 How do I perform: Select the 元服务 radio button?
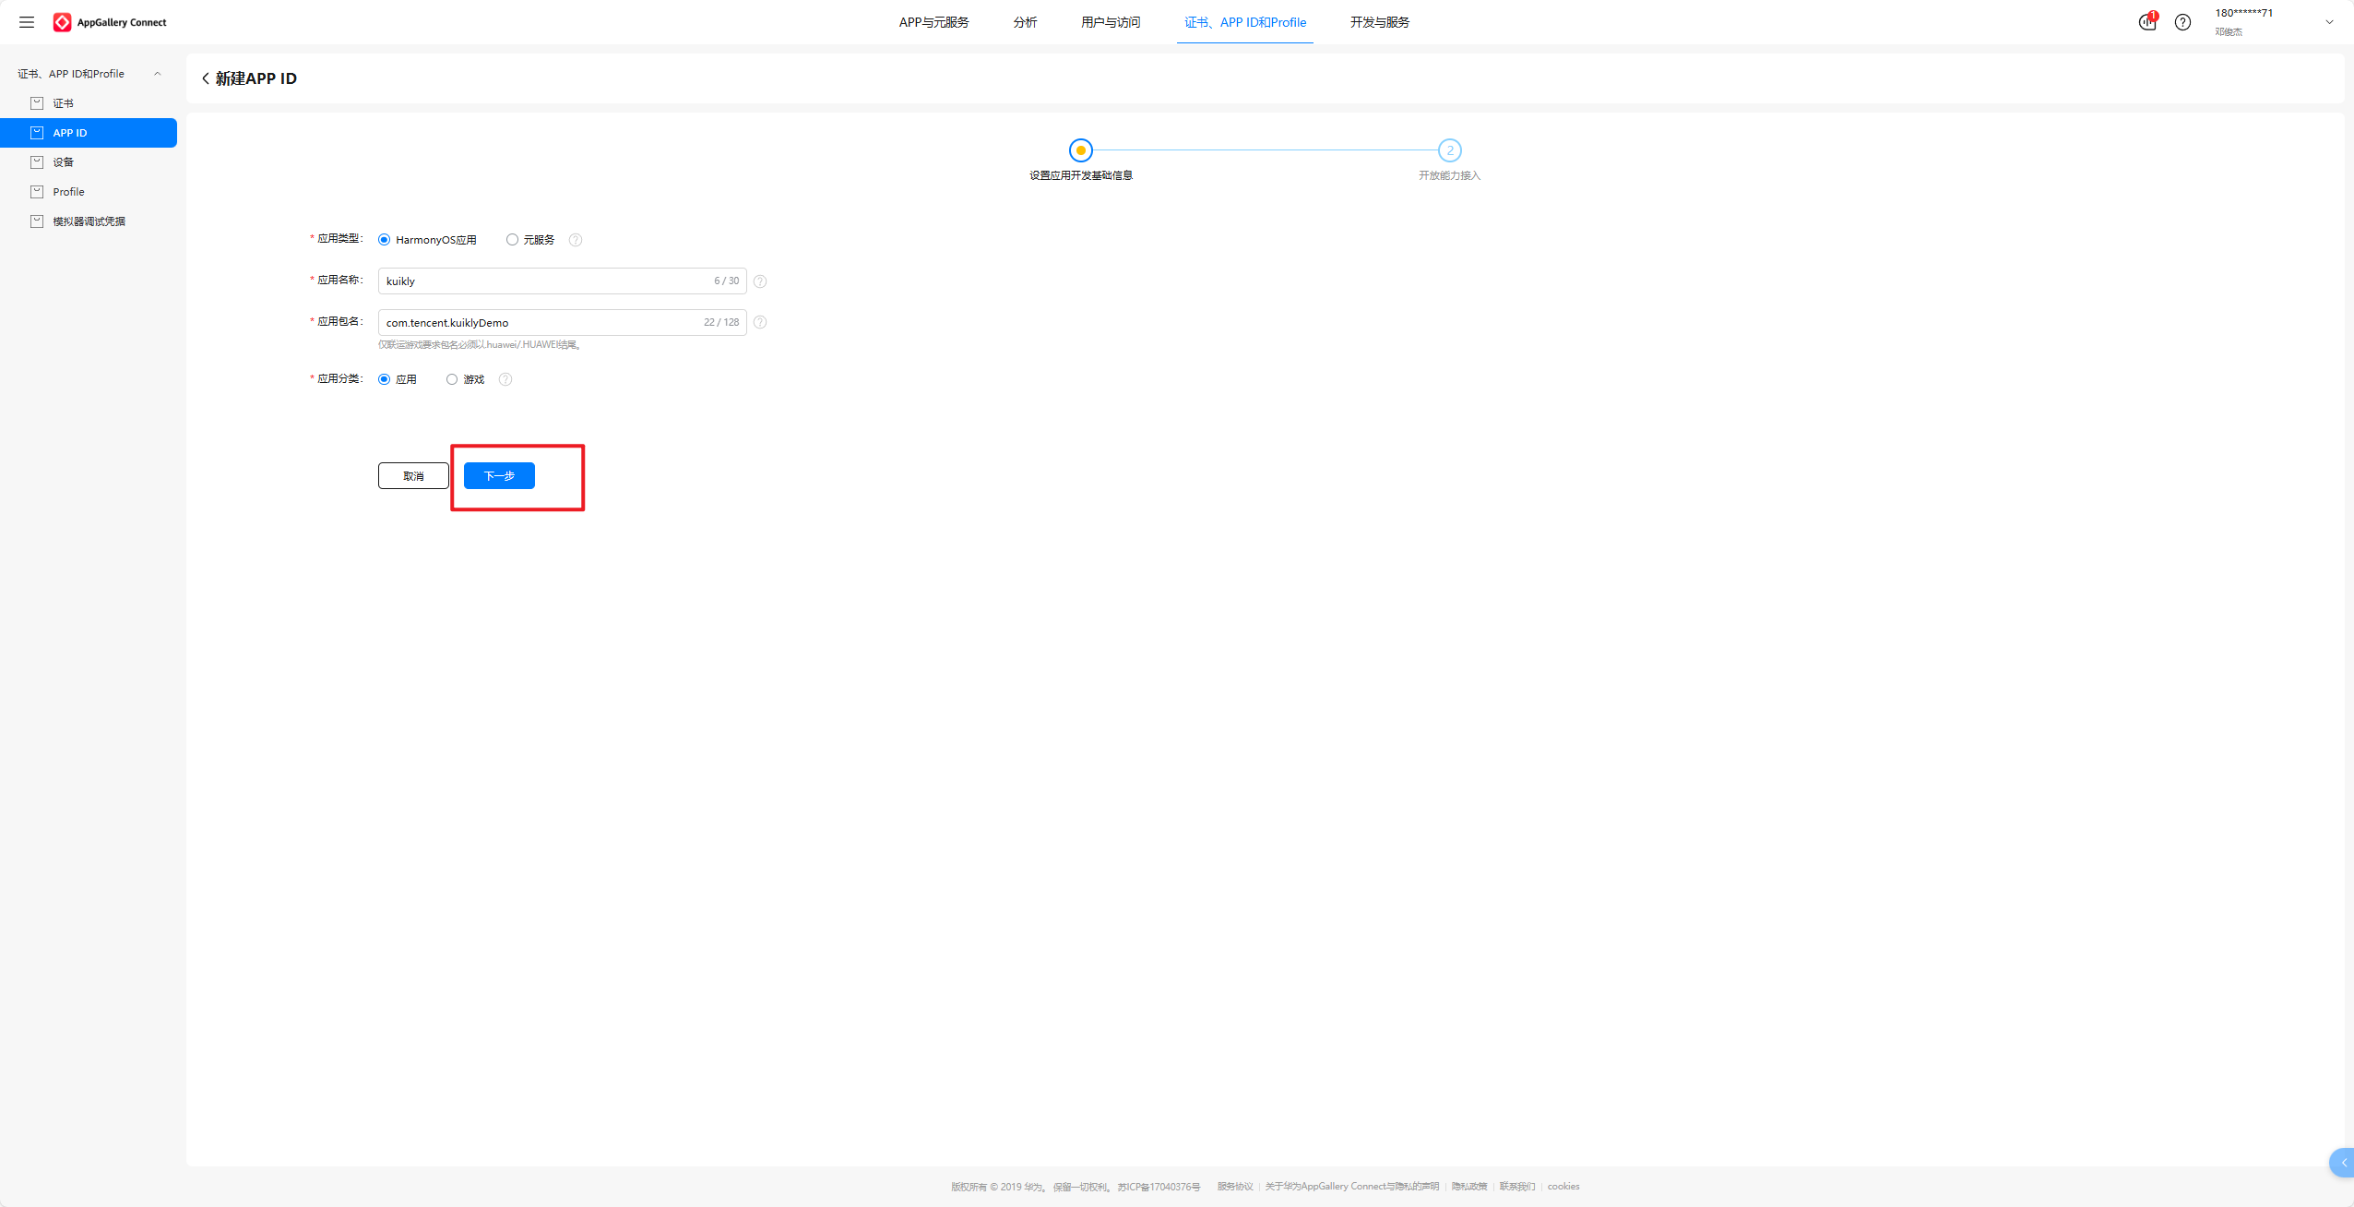coord(512,240)
